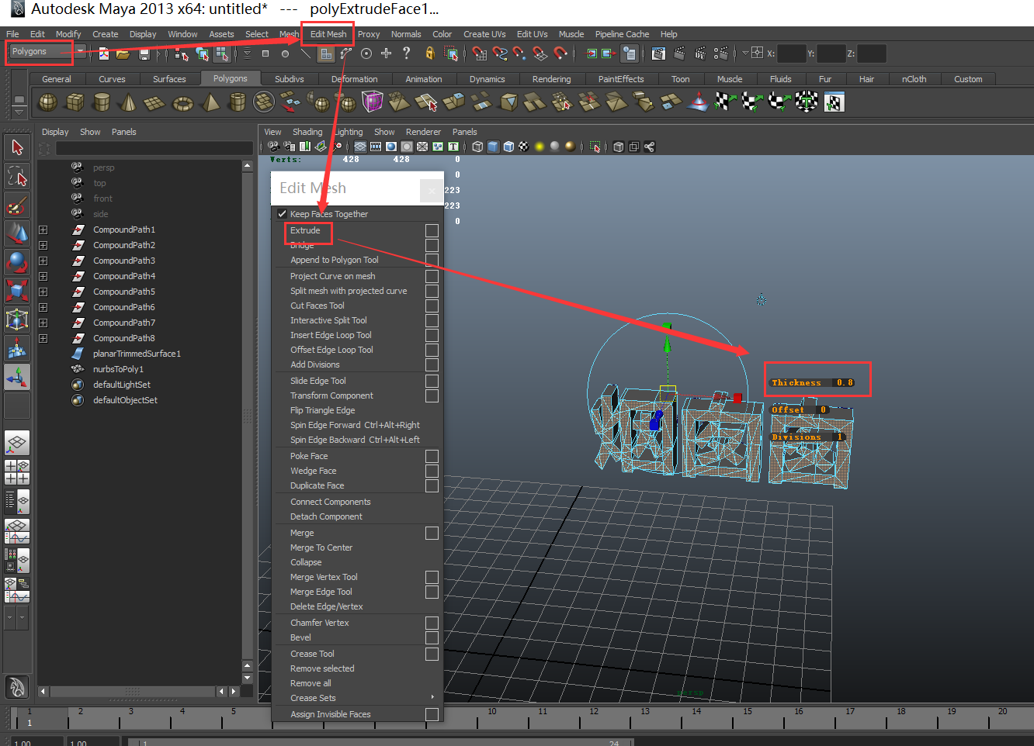This screenshot has height=746, width=1034.
Task: Click the open scene folder icon
Action: (123, 54)
